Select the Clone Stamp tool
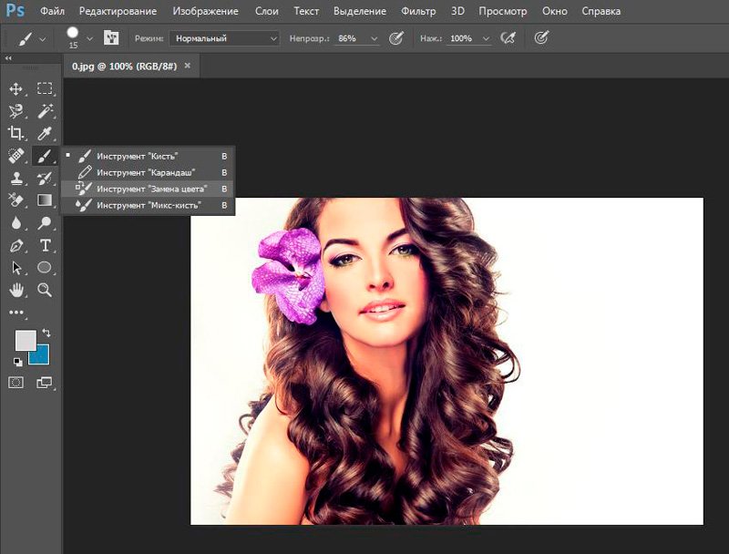729x554 pixels. pyautogui.click(x=15, y=178)
